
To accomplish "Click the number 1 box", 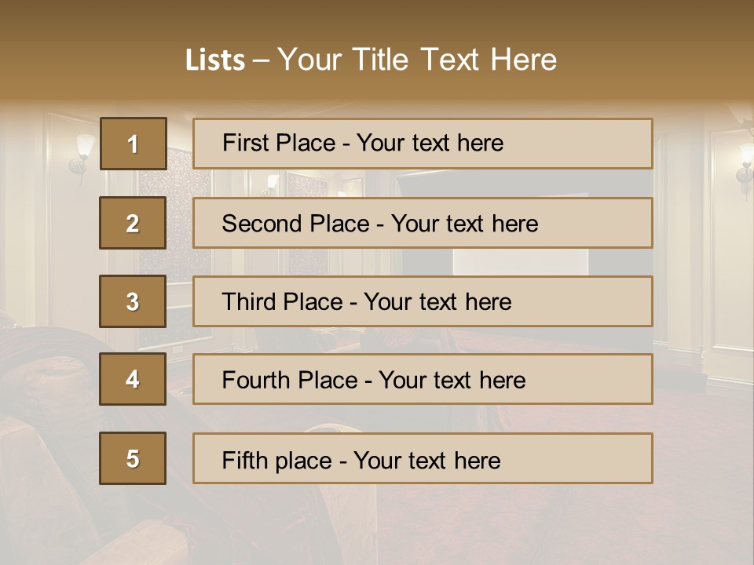I will (133, 144).
